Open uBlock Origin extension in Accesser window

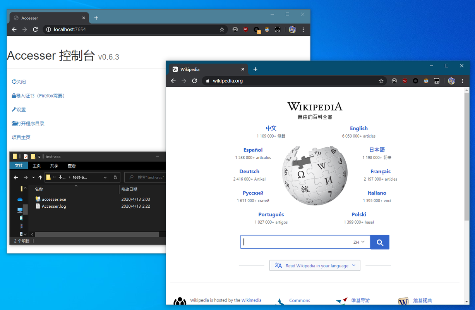(246, 29)
